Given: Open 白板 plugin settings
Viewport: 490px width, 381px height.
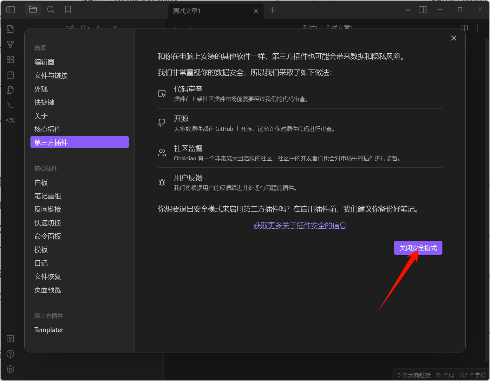Looking at the screenshot, I should pyautogui.click(x=80, y=183).
